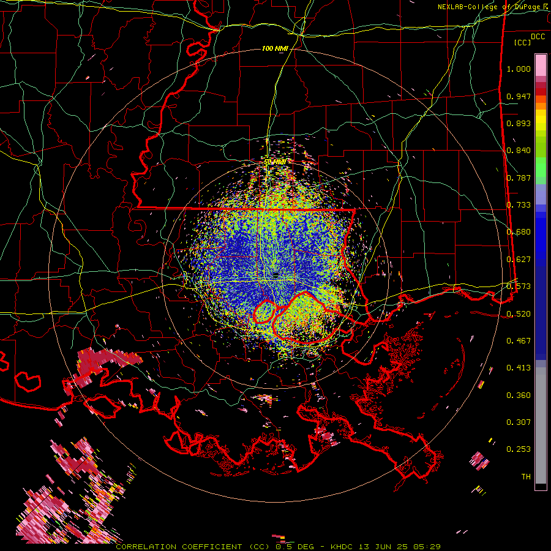Viewport: 551px width, 551px height.
Task: Click the KHDC station identifier in caption
Action: [x=343, y=547]
